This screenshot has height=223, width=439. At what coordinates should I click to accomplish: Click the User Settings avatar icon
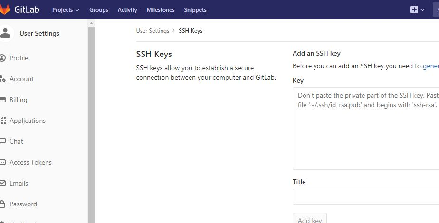pos(6,33)
